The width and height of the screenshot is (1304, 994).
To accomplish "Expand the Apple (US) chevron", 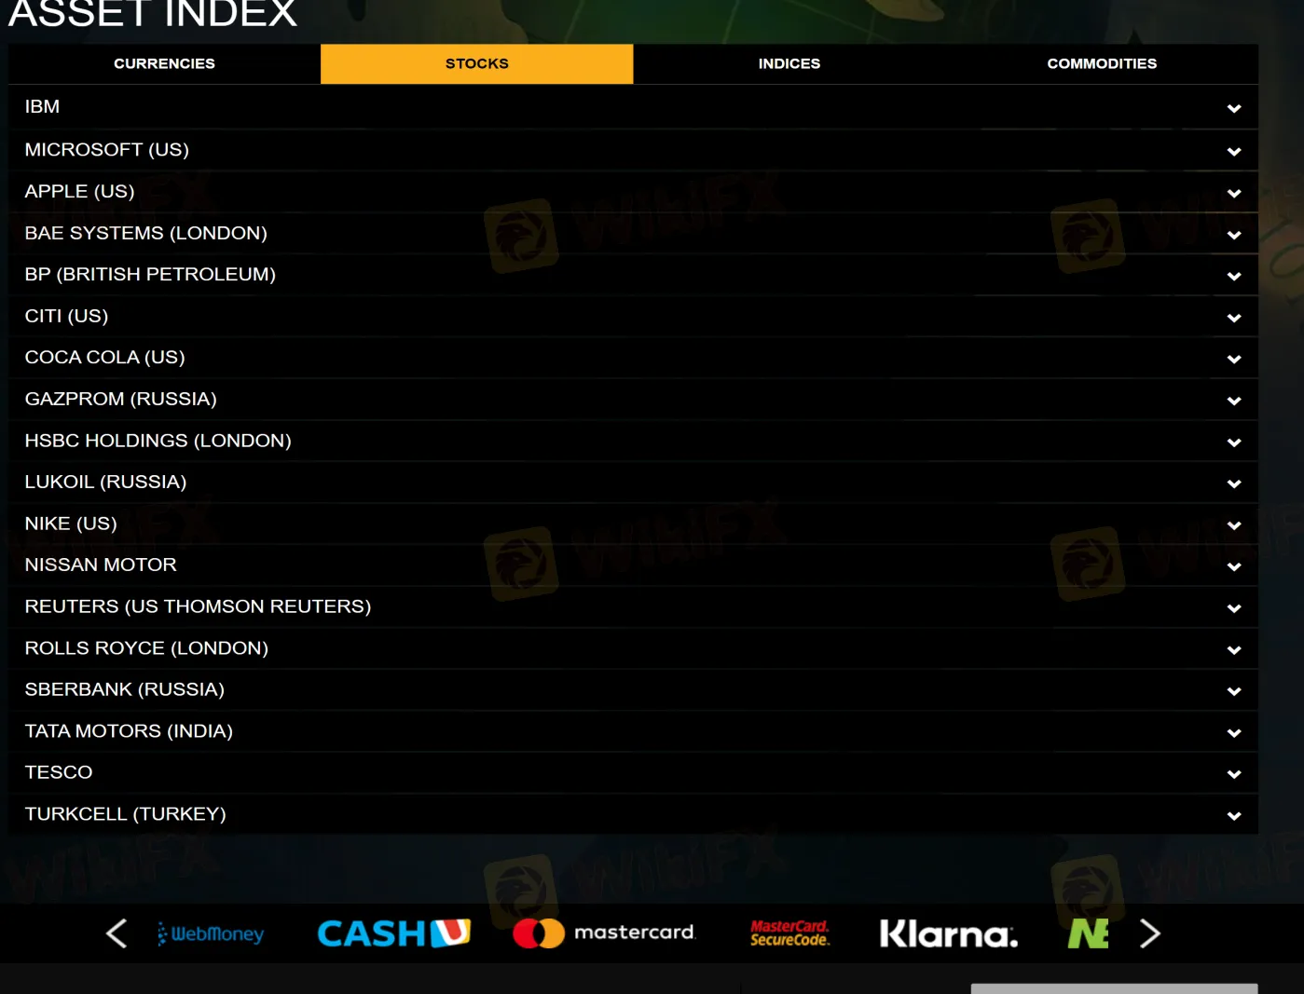I will (1234, 193).
